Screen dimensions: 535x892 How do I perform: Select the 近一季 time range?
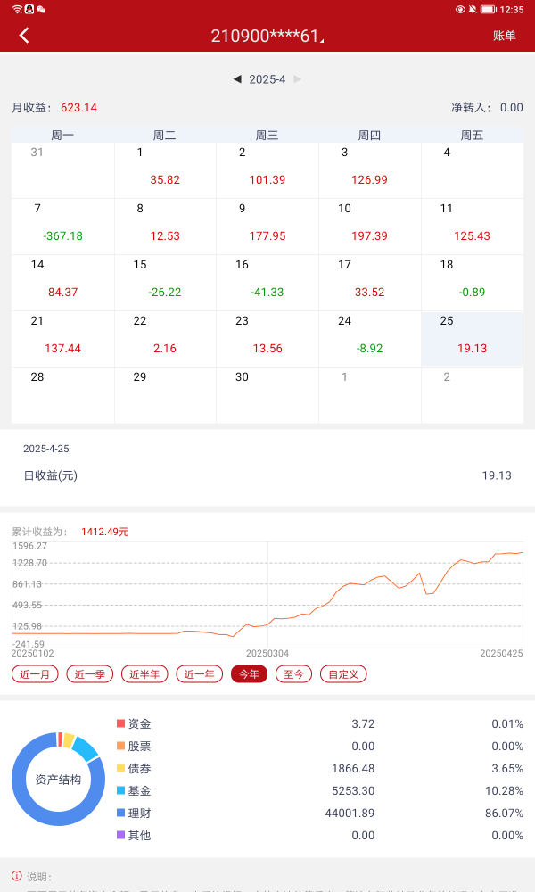(x=89, y=674)
